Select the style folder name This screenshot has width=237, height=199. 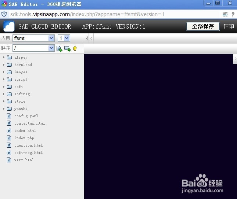tap(20, 102)
